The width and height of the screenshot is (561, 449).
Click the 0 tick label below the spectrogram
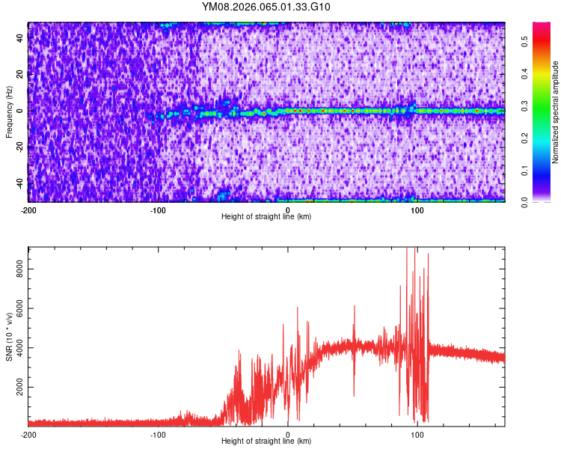(x=288, y=210)
